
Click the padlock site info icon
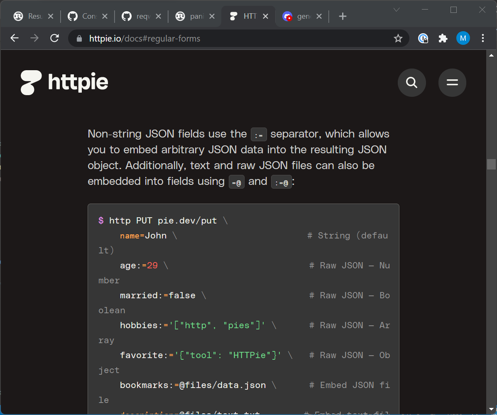tap(79, 39)
